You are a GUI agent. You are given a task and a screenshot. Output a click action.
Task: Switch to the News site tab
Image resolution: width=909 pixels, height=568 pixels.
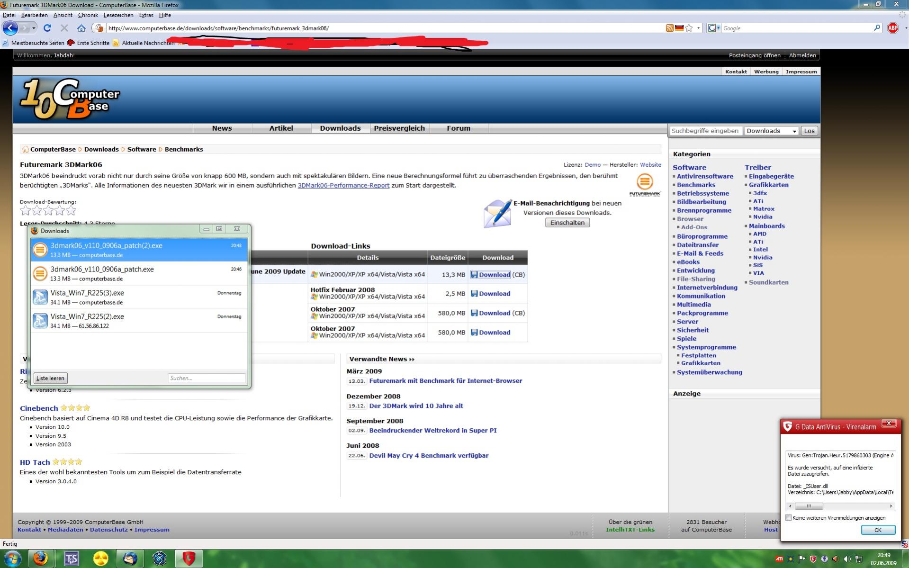222,128
